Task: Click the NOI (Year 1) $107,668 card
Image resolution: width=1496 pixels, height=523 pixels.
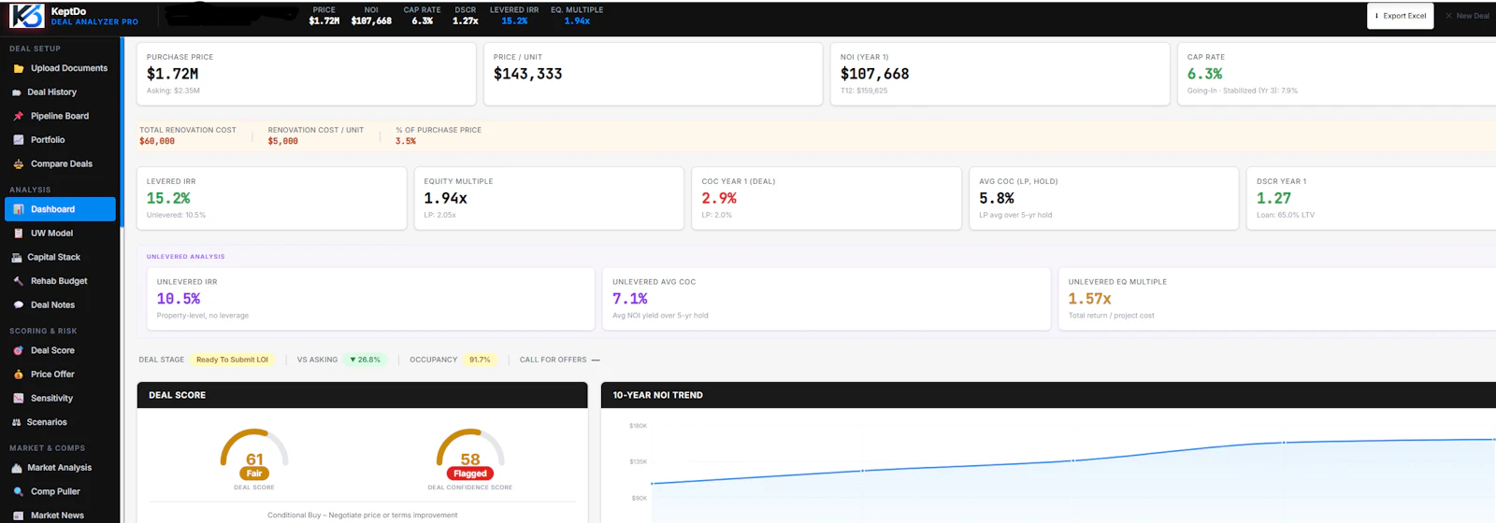Action: point(1000,74)
